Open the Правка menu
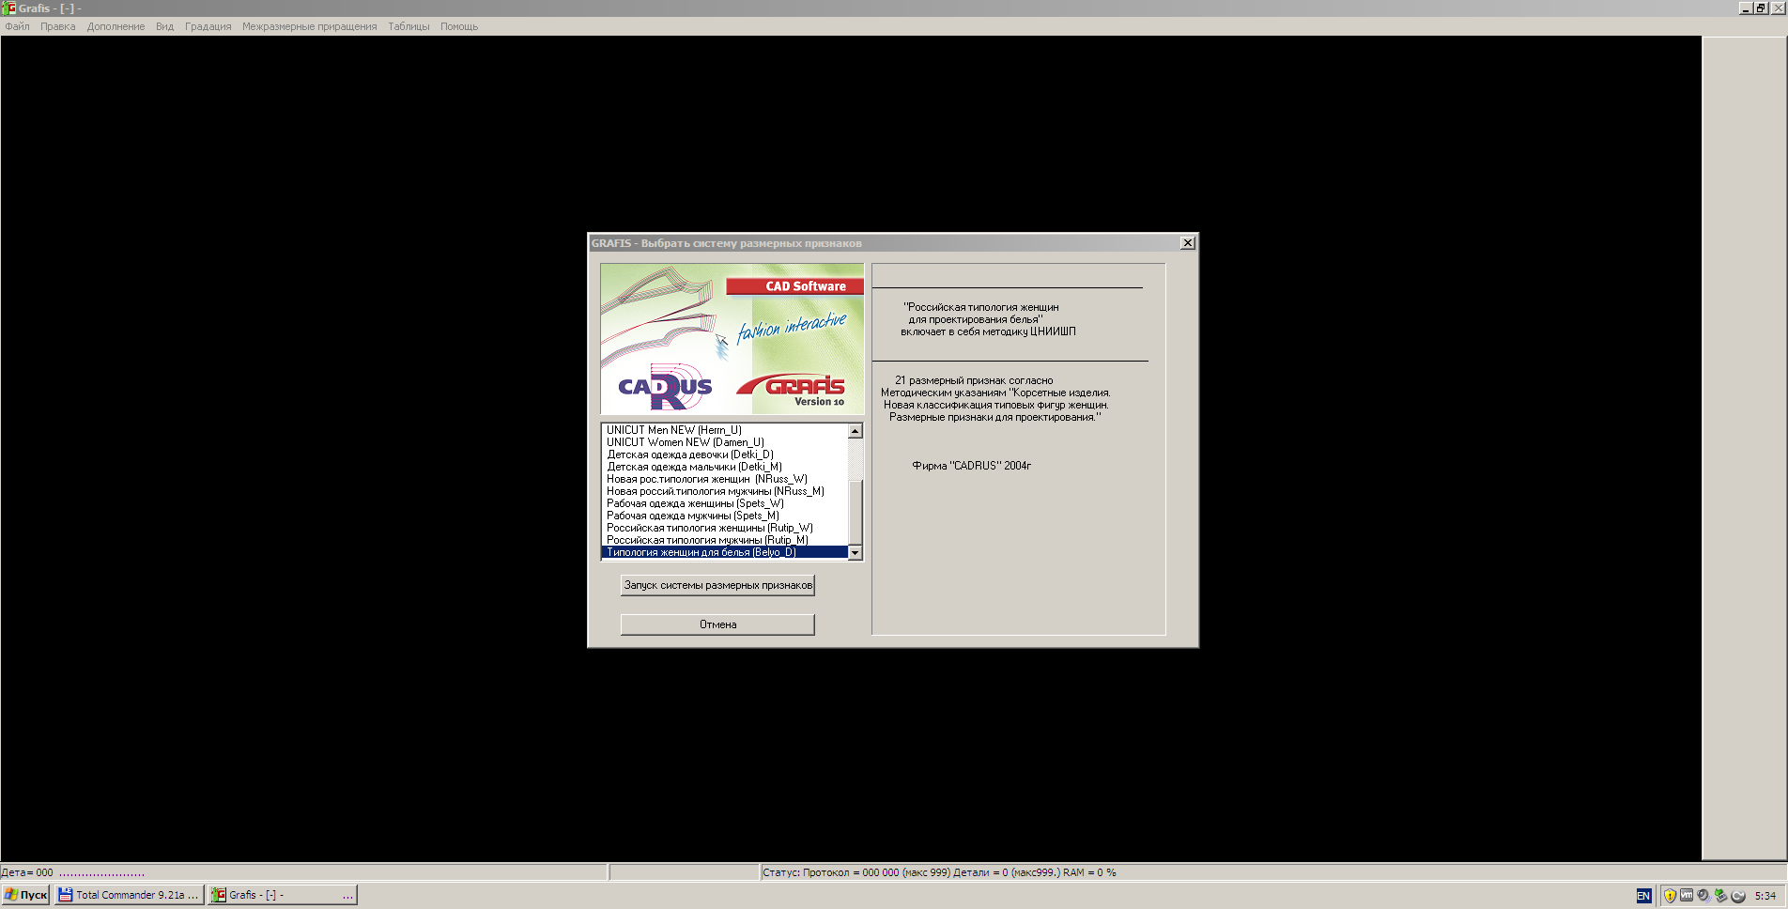This screenshot has width=1788, height=909. pyautogui.click(x=58, y=26)
